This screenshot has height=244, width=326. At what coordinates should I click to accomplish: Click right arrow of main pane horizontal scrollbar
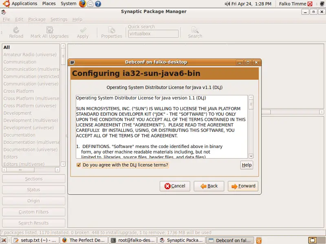pos(322,112)
